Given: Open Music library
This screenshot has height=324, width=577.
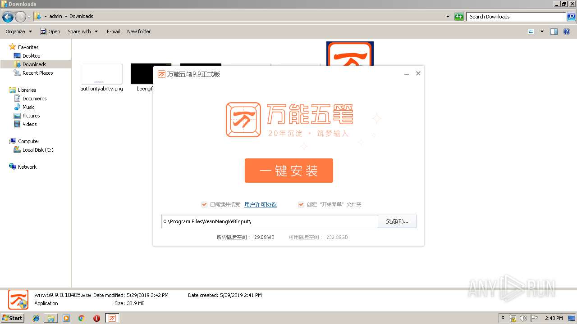Looking at the screenshot, I should (28, 107).
